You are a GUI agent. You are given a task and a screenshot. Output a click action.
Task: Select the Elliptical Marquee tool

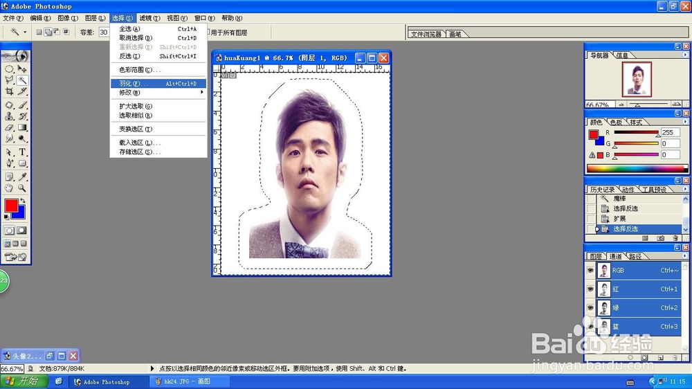coord(9,69)
